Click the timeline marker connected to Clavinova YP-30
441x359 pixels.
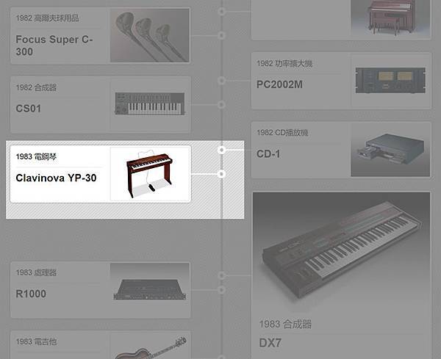point(222,174)
